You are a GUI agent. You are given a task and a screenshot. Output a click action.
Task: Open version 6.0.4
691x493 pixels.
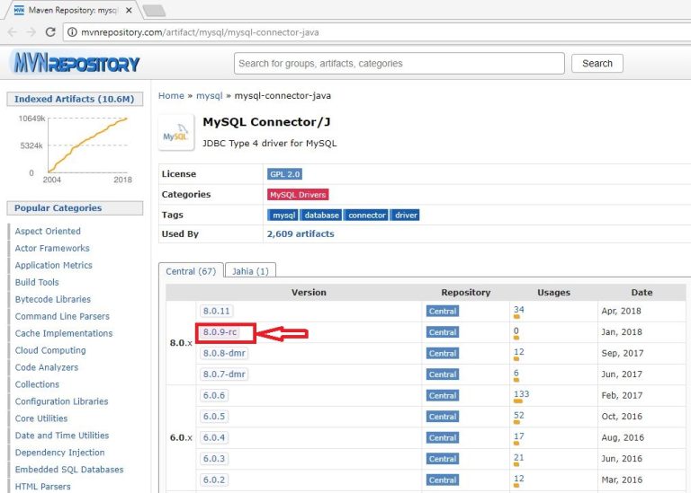pos(214,437)
